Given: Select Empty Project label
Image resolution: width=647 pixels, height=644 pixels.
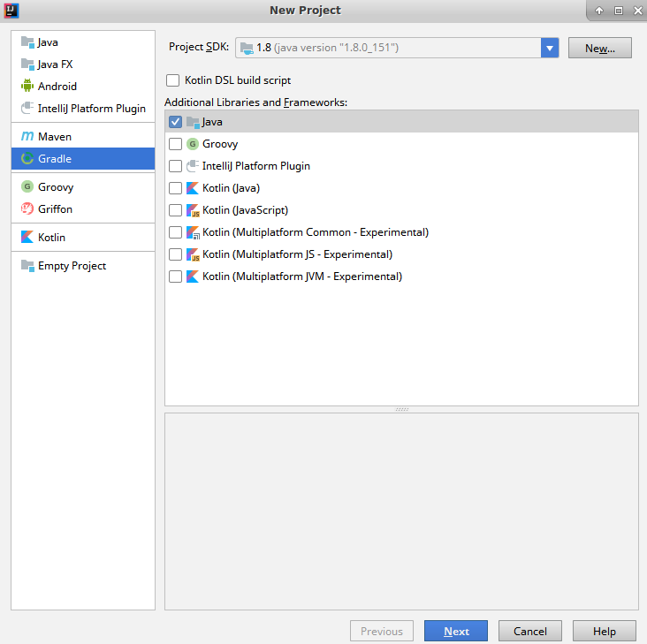Looking at the screenshot, I should [72, 266].
